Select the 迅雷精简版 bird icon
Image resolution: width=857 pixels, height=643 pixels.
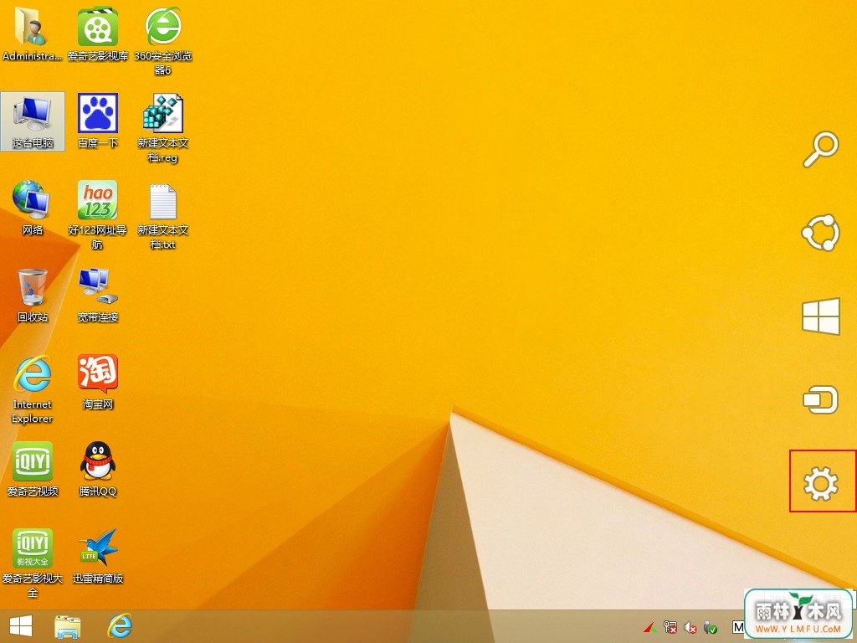click(98, 556)
